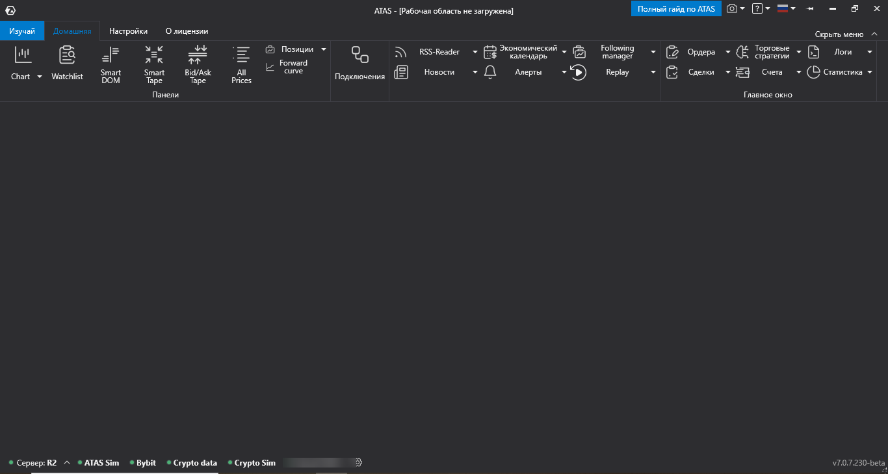
Task: Expand the Chart dropdown arrow
Action: click(x=39, y=77)
